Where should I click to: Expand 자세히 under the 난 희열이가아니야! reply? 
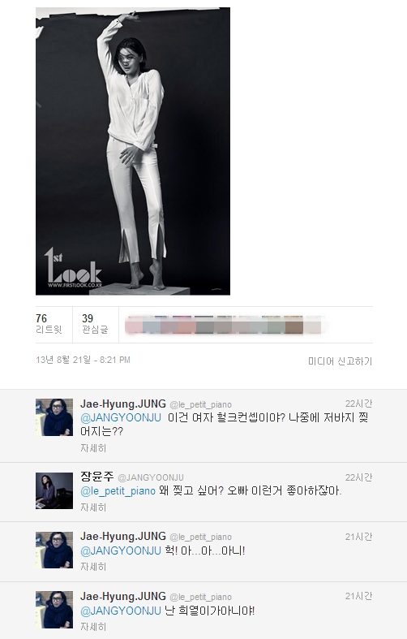click(93, 626)
